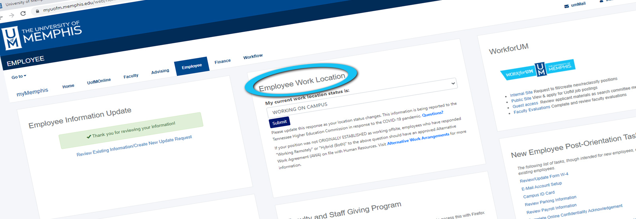Open the UofMOnline tab

click(x=99, y=81)
